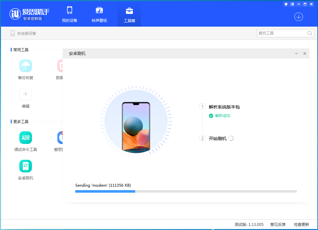Open the list menu in title bar
The image size is (318, 230).
point(292,4)
